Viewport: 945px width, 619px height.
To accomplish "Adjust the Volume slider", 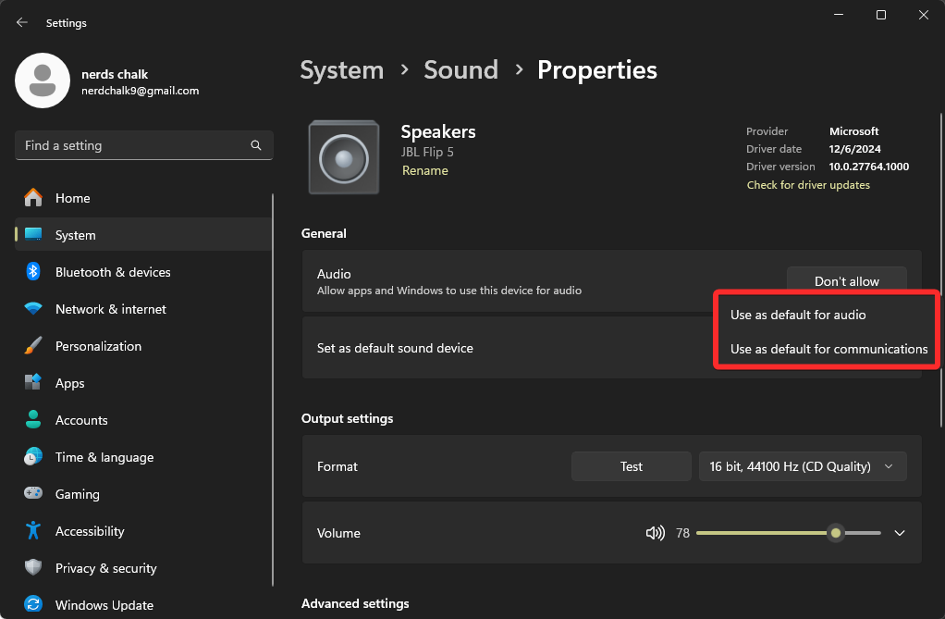I will click(x=835, y=533).
